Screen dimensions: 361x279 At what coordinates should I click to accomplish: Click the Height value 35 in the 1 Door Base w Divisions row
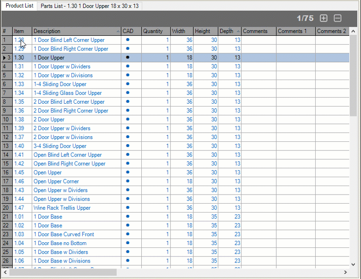[x=214, y=261]
